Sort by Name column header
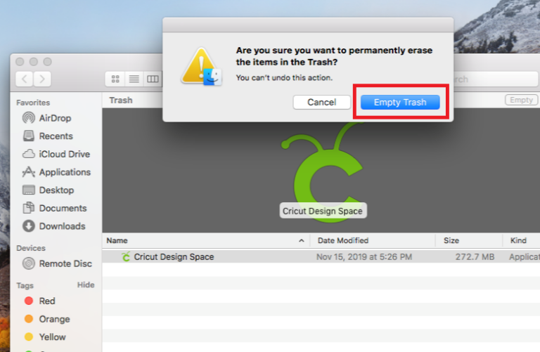Viewport: 540px width, 352px height. [206, 240]
